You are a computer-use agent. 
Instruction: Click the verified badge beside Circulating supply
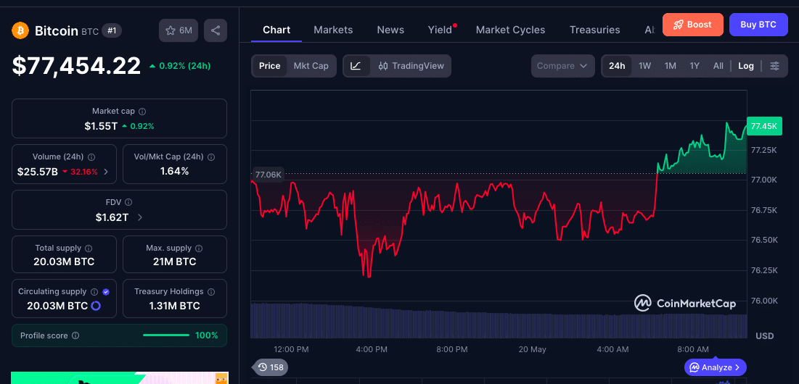click(x=106, y=292)
